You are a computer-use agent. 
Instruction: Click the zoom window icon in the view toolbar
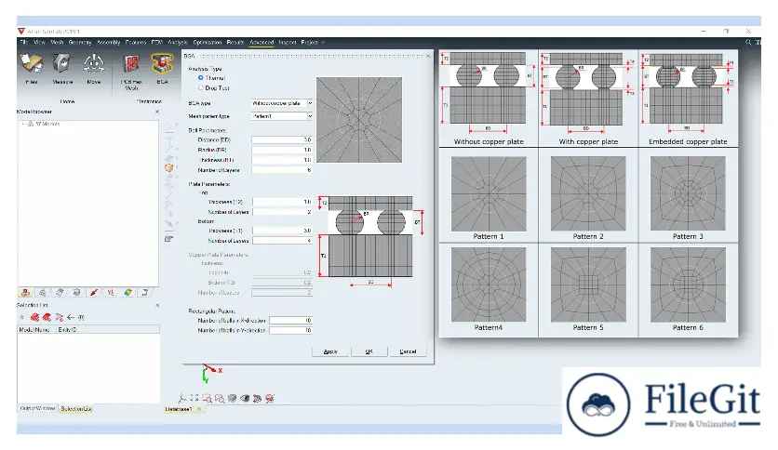(x=207, y=398)
